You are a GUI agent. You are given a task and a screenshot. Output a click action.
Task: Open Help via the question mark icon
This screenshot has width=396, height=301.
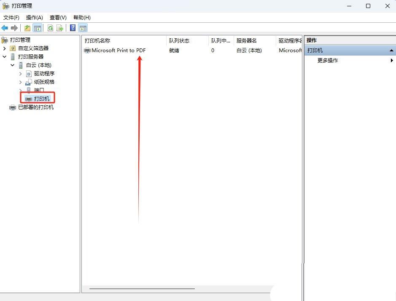click(x=73, y=28)
